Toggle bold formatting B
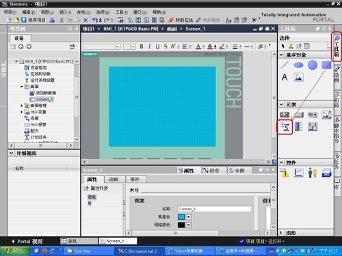The width and height of the screenshot is (342, 256). click(x=142, y=46)
